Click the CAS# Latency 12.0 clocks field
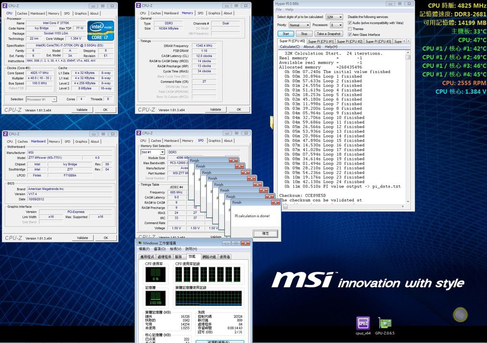 coord(204,56)
